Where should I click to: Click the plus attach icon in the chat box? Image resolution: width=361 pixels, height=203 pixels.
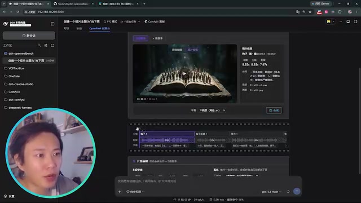click(x=120, y=192)
